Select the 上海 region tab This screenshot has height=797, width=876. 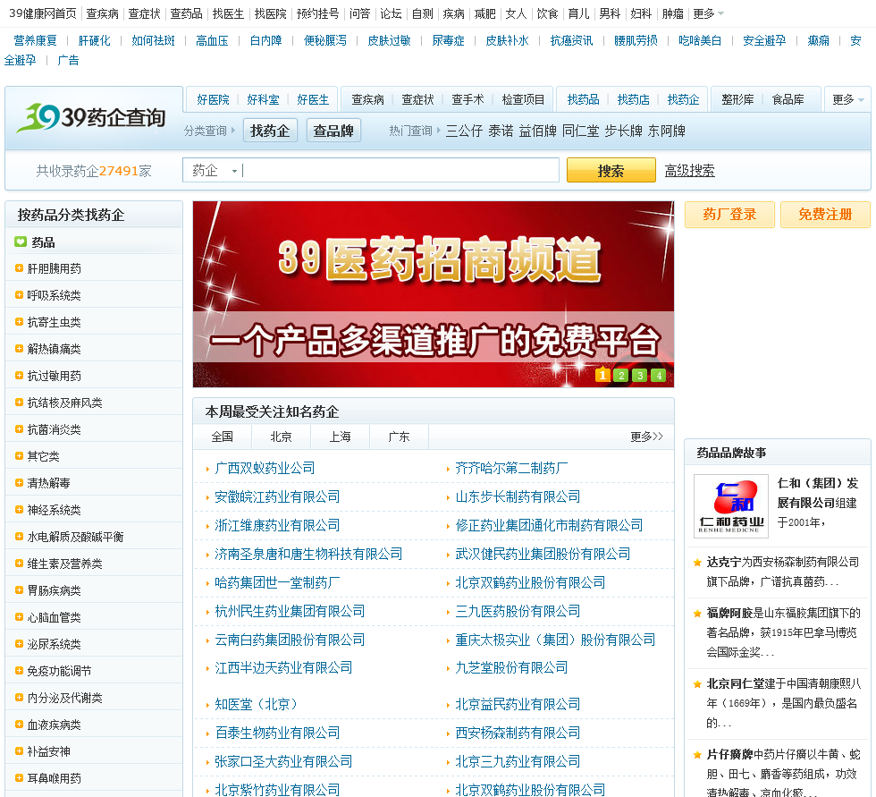tap(341, 437)
